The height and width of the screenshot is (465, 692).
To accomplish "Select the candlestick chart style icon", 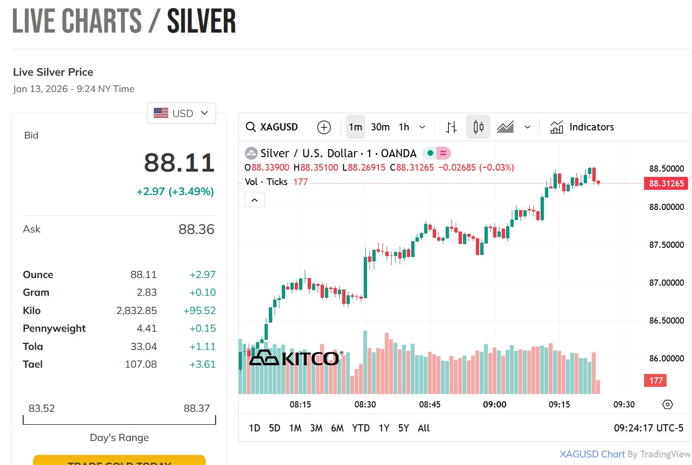I will coord(478,127).
